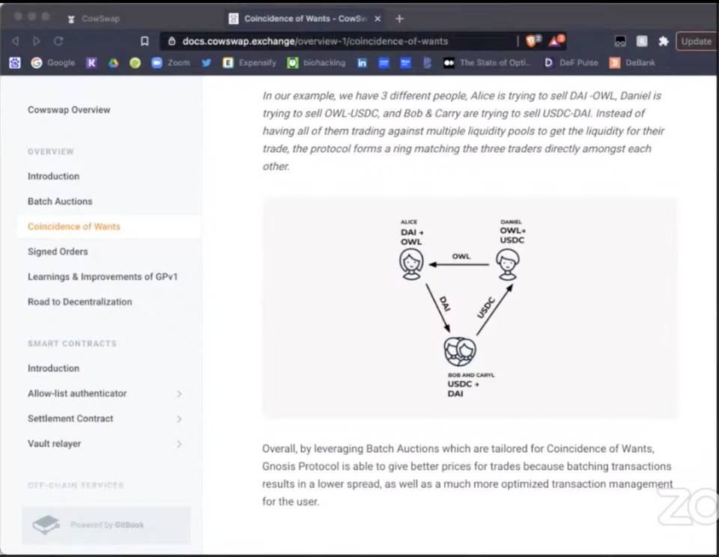Open the Powered by GitBook link
Image resolution: width=719 pixels, height=557 pixels.
click(x=106, y=525)
